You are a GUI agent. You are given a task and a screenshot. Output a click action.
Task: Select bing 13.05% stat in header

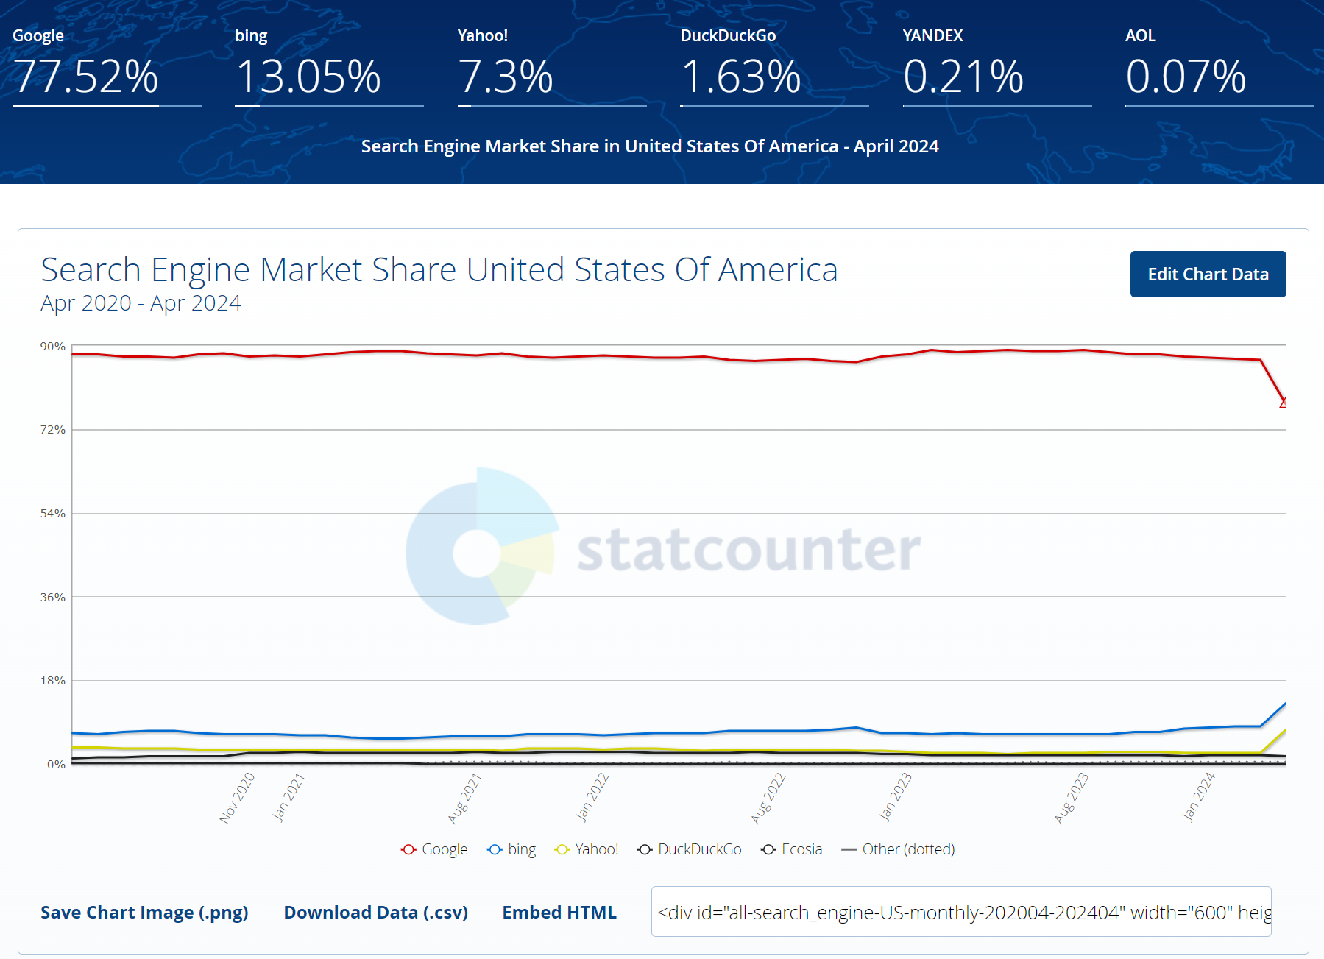[x=329, y=66]
